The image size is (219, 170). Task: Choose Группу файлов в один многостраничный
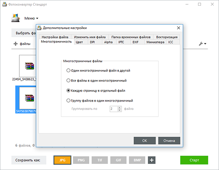[68, 100]
